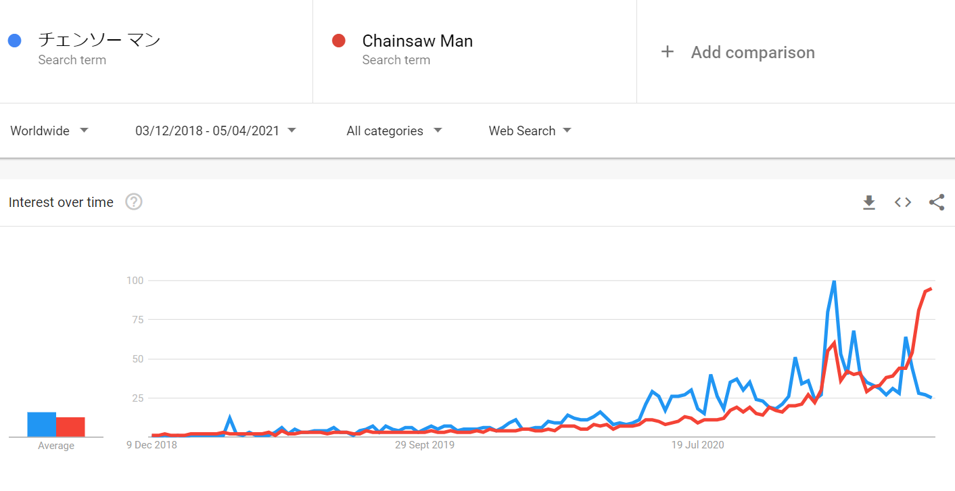Click the blue line's peak at 100
This screenshot has width=955, height=491.
(x=834, y=281)
